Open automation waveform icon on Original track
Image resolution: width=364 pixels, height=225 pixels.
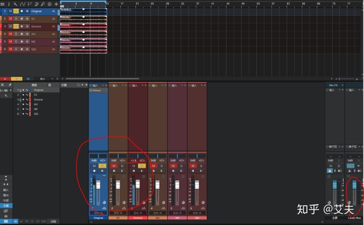click(x=54, y=11)
